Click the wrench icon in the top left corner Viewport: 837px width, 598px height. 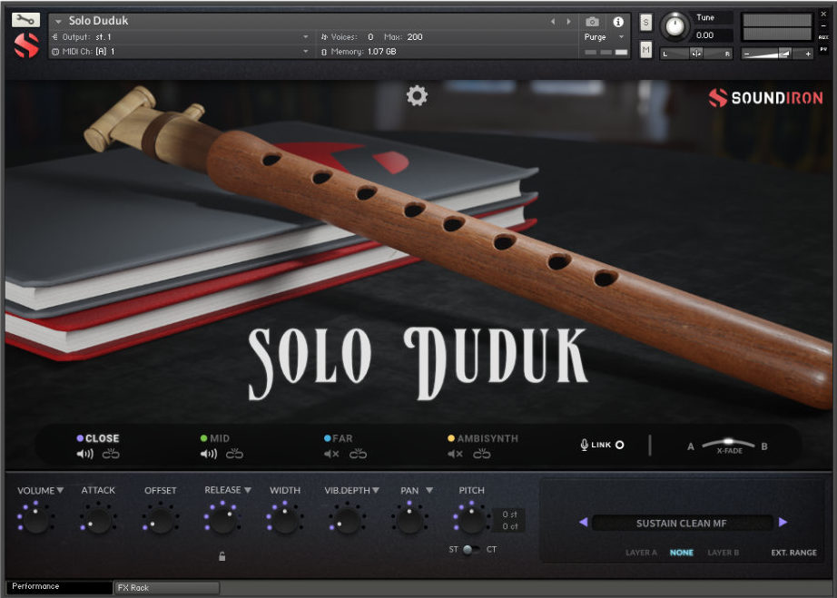point(25,17)
